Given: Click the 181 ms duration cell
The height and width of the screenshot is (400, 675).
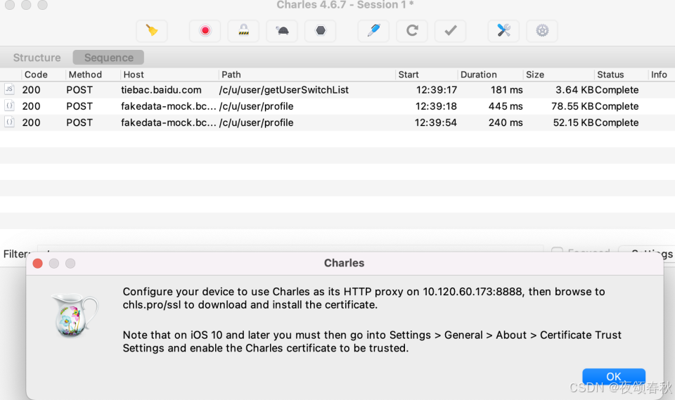Looking at the screenshot, I should click(x=507, y=90).
